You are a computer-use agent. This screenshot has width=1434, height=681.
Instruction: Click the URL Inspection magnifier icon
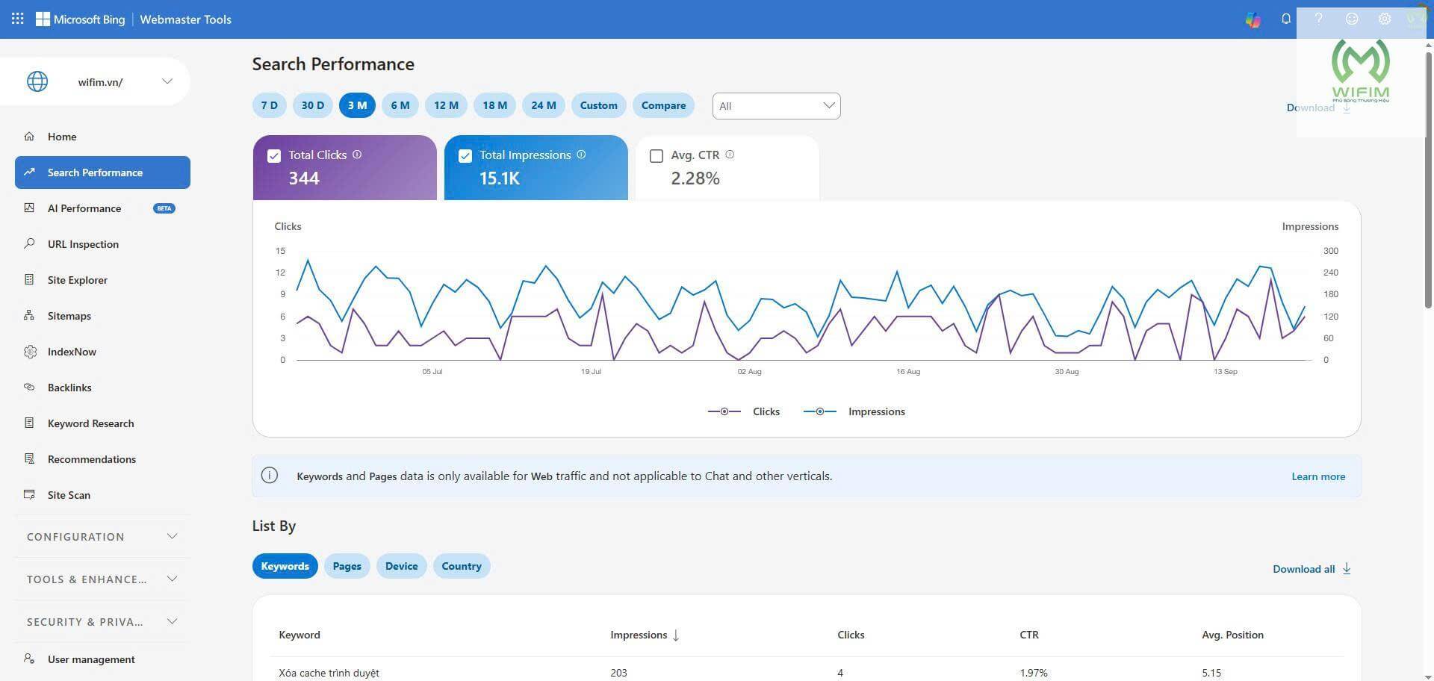(x=29, y=244)
